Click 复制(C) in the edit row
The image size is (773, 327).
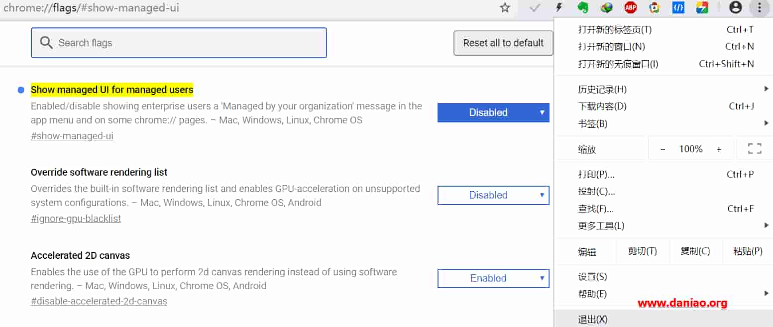coord(695,251)
